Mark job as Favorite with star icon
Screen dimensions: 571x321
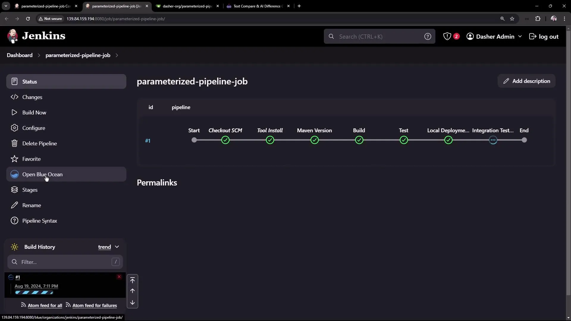click(14, 159)
